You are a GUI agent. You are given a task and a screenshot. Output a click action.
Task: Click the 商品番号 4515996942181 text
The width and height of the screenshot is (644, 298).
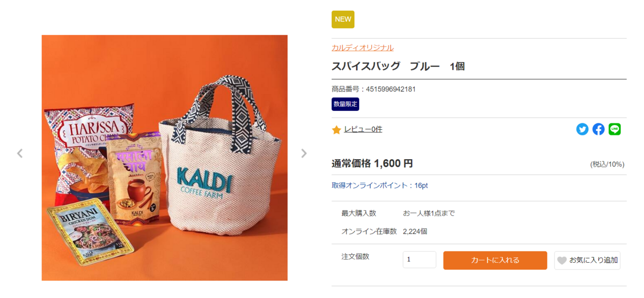coord(374,89)
